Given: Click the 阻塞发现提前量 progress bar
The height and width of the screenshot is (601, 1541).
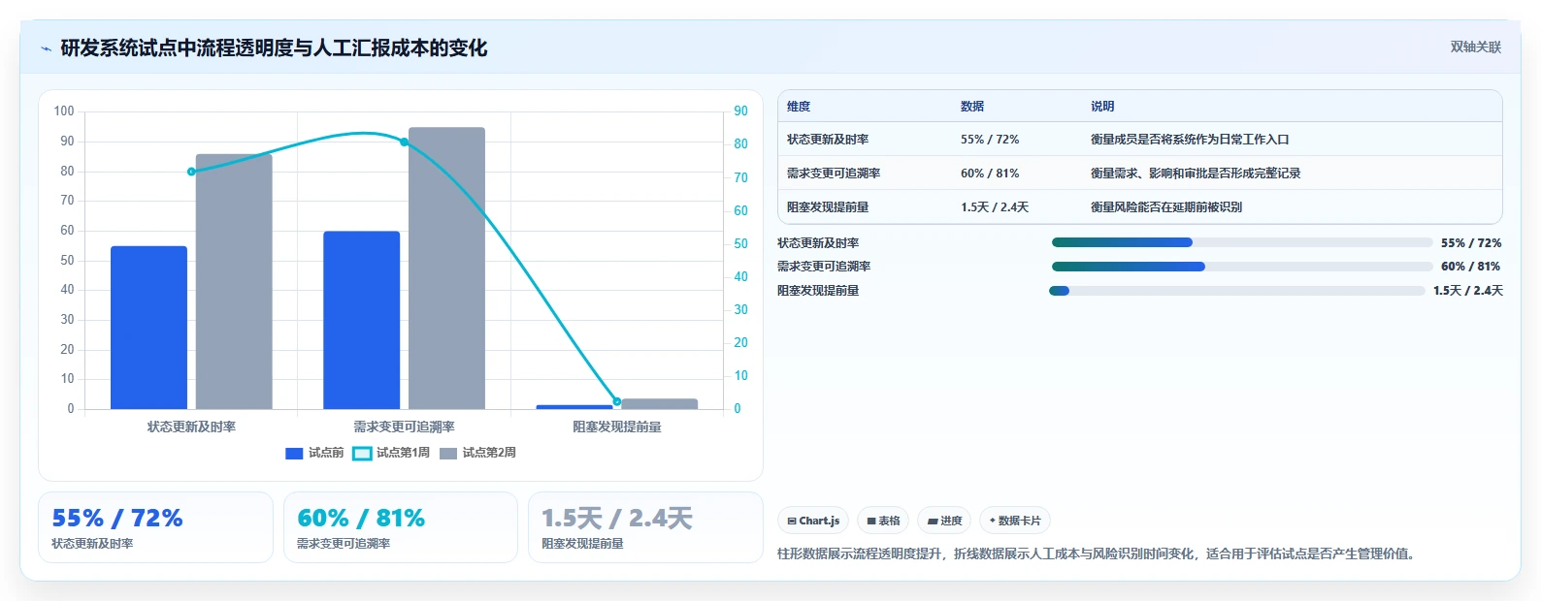Looking at the screenshot, I should (x=1237, y=291).
